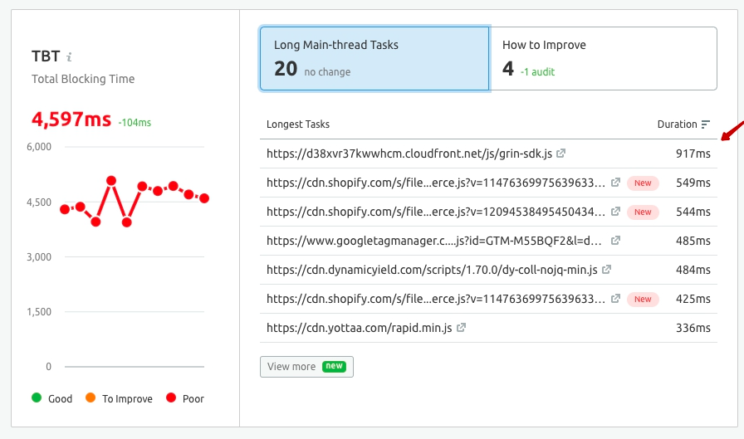Click the info icon next to TBT
Viewport: 744px width, 439px height.
coord(70,57)
